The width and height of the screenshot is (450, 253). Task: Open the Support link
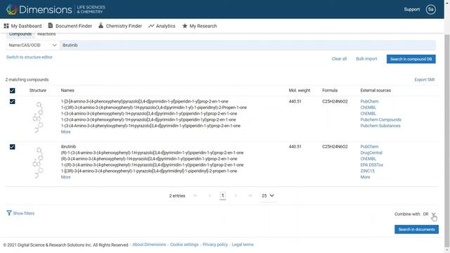[411, 9]
